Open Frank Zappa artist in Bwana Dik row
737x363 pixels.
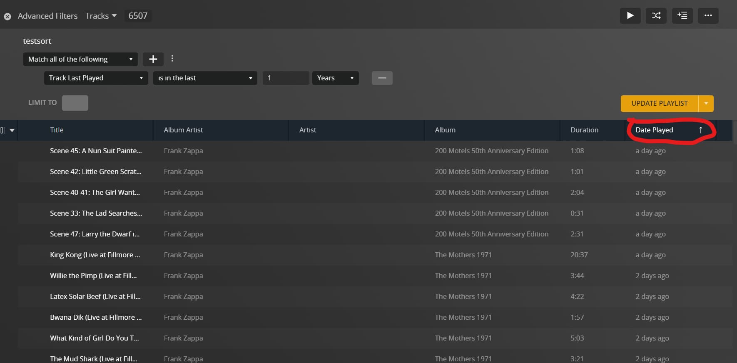coord(183,317)
